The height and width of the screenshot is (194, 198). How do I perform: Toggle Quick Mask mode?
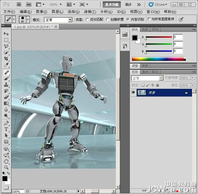(6, 188)
